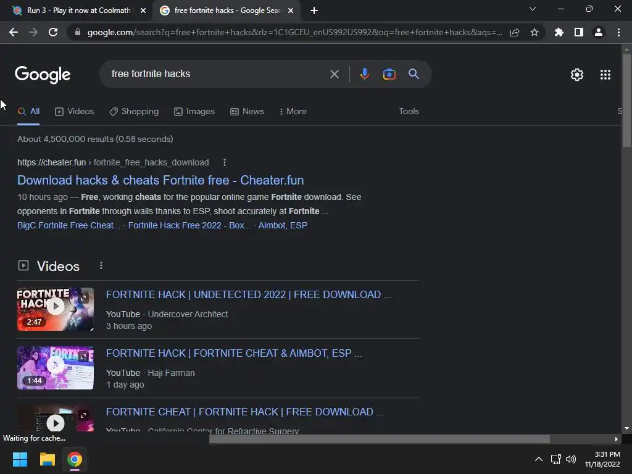Open the Videos section options menu
The image size is (632, 474).
point(101,265)
